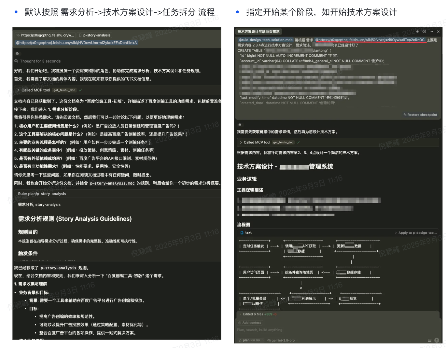
Task: Click the '+359' added lines count
Action: [x=268, y=314]
